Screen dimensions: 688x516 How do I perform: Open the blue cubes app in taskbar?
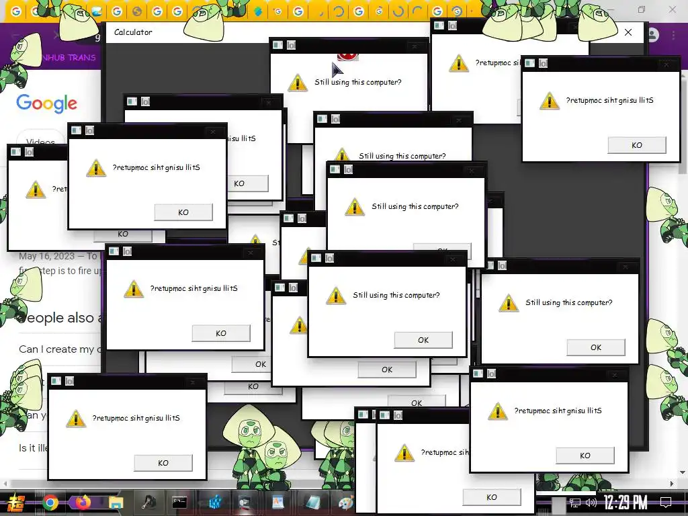214,503
